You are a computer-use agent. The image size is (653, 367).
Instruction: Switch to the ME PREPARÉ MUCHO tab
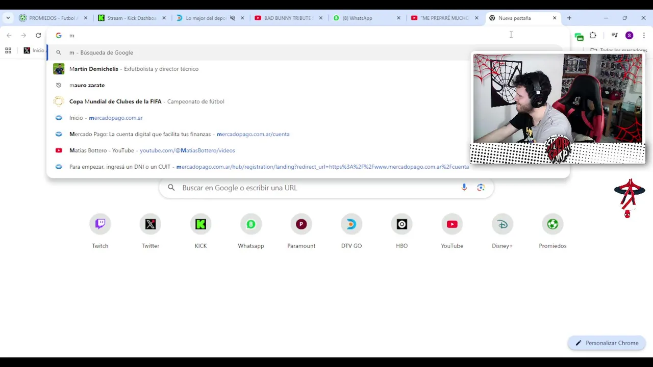(444, 18)
